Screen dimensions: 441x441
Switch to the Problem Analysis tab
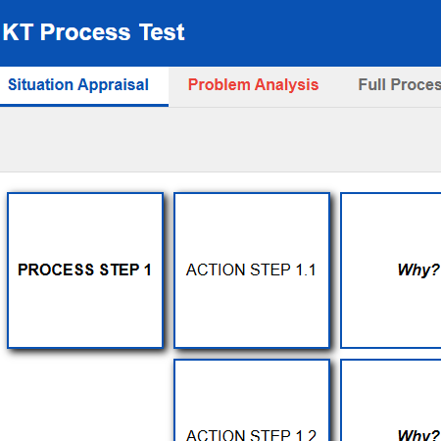click(253, 87)
